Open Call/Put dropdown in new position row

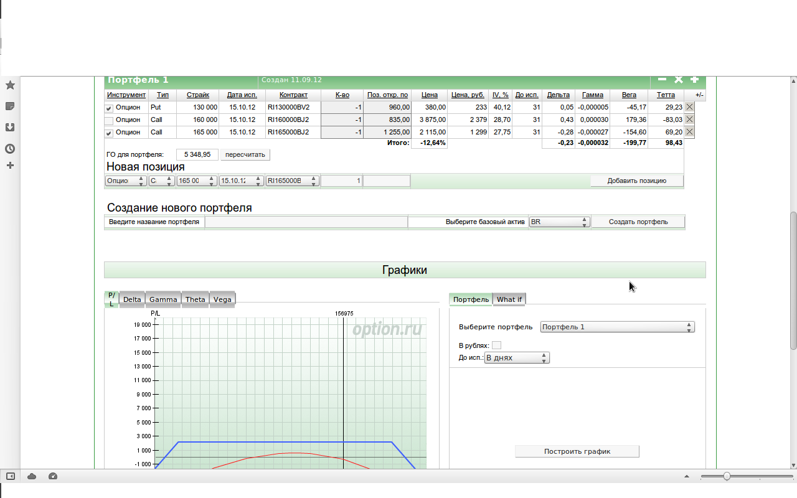[x=161, y=181]
